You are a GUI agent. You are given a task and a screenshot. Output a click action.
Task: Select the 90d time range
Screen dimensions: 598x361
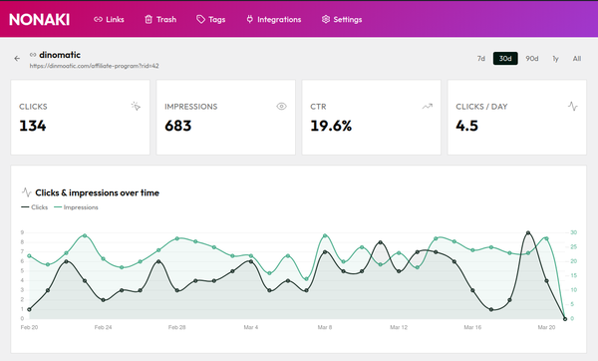click(532, 59)
